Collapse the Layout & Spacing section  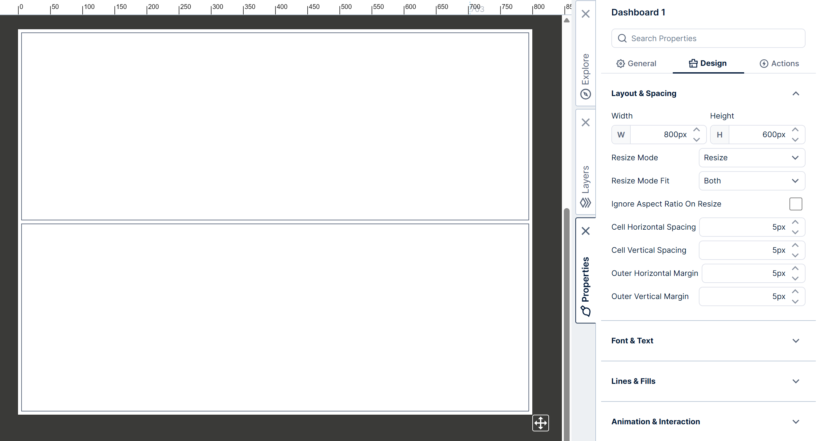point(796,93)
